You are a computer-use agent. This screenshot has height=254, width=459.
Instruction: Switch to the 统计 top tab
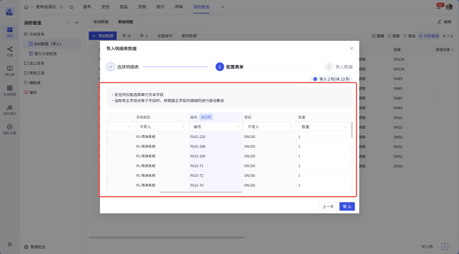click(x=160, y=7)
